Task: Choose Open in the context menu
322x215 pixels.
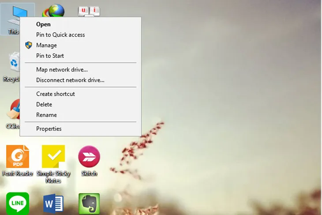Action: pos(43,24)
